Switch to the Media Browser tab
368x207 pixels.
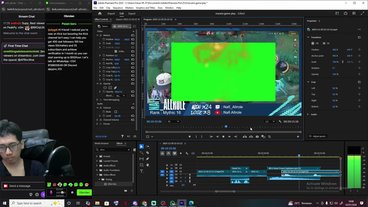102,143
